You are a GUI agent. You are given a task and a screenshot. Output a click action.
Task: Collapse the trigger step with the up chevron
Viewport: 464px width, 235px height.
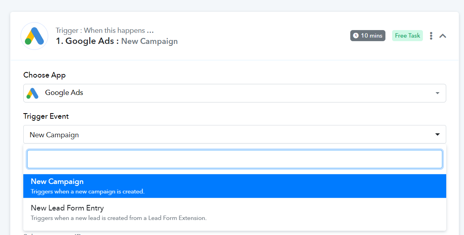pos(443,36)
